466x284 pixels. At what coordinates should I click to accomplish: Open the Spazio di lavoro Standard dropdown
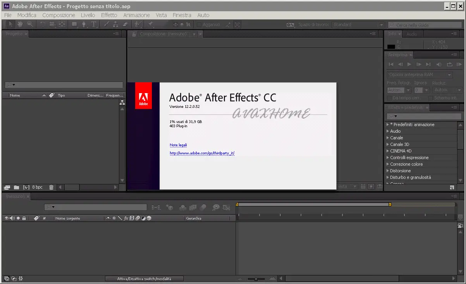point(358,24)
